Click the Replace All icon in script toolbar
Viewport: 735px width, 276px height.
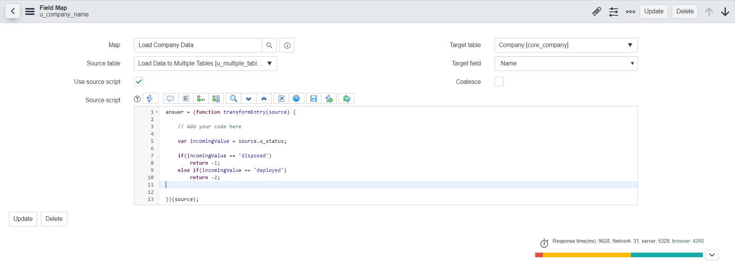[216, 99]
